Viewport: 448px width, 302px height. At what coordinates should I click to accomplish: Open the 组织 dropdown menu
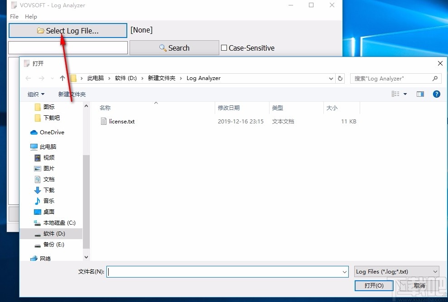tap(36, 94)
